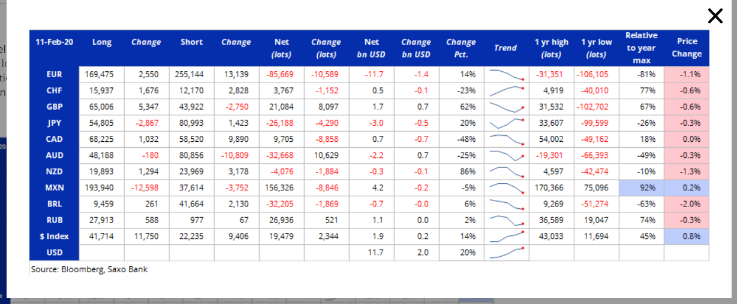
Task: Select the Long column header
Action: point(102,42)
